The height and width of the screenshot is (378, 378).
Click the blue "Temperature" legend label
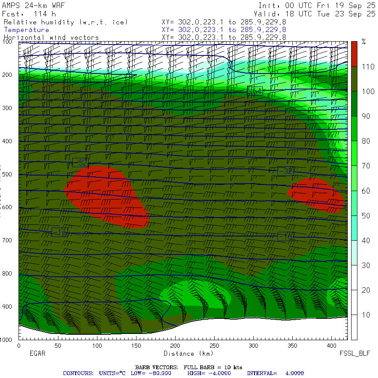point(26,30)
